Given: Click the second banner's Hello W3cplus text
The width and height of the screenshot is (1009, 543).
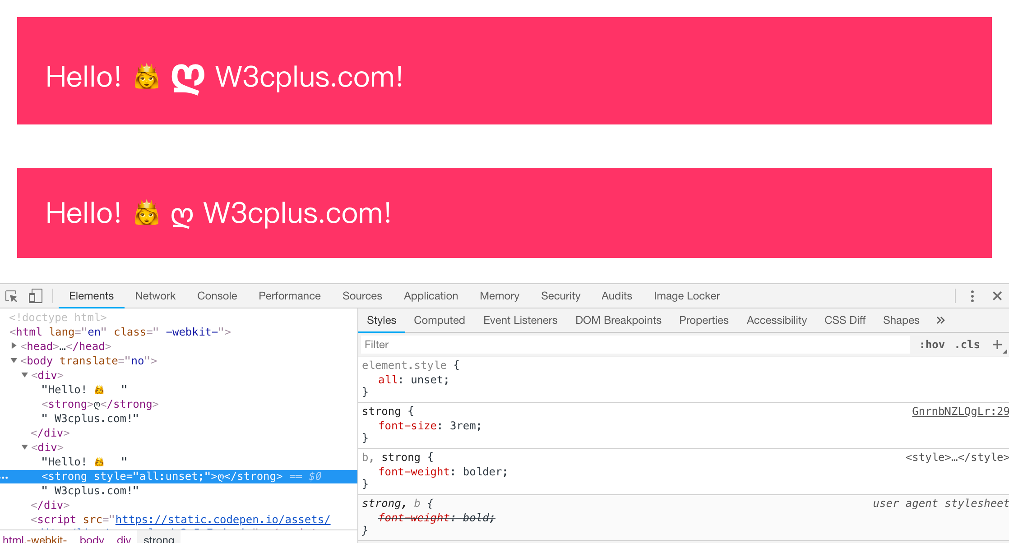Looking at the screenshot, I should 218,213.
